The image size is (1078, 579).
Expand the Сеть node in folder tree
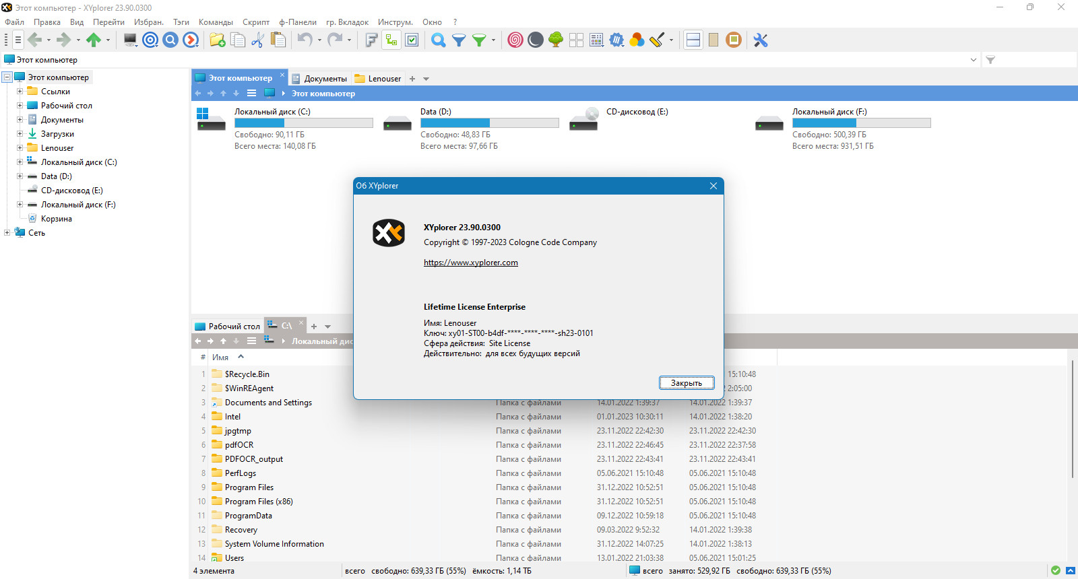(x=7, y=233)
